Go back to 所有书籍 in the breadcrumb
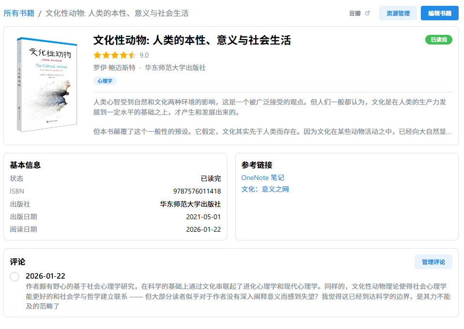The height and width of the screenshot is (329, 464). [19, 13]
